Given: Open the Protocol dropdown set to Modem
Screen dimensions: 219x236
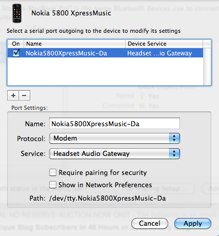Looking at the screenshot, I should click(114, 138).
